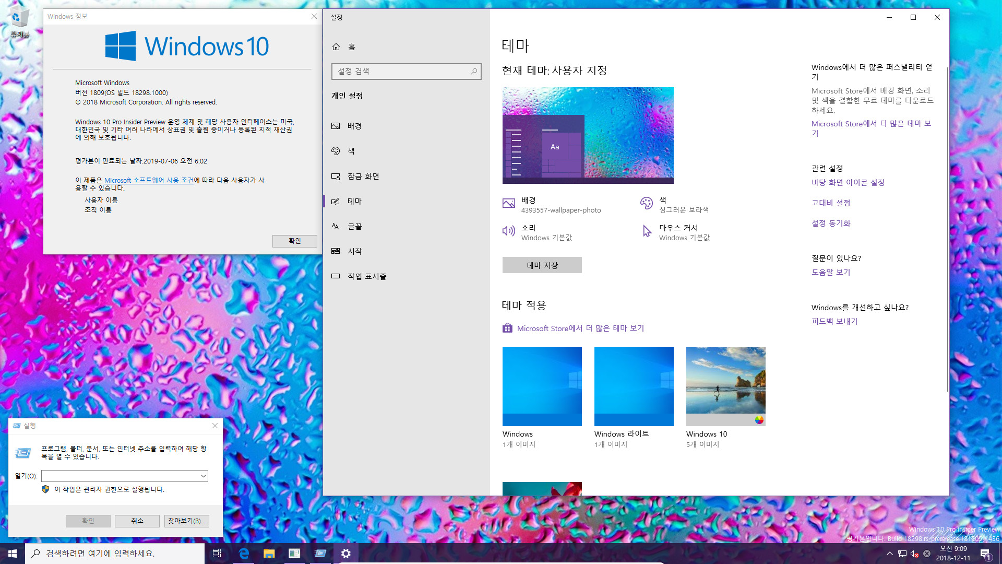Click Browse (찾아보기) in Run dialog
Screen dimensions: 1002x564
point(186,521)
